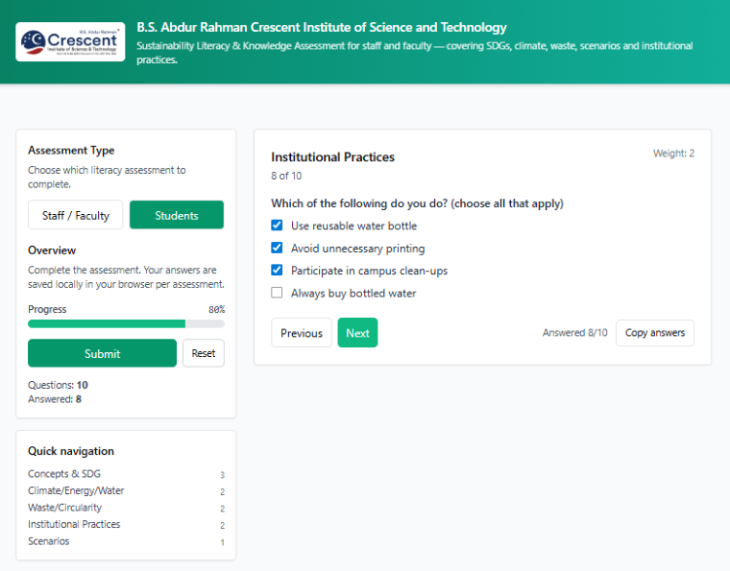Navigate to Climate/Energy/Water section
Viewport: 730px width, 571px height.
click(76, 490)
